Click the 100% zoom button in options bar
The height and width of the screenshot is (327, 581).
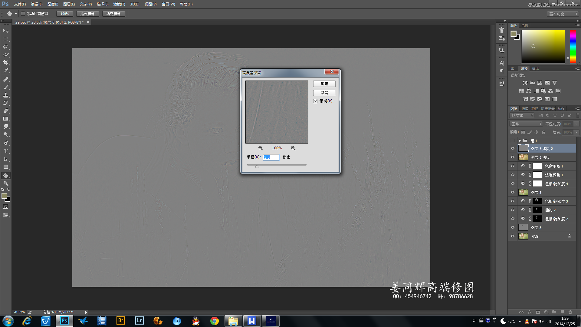coord(65,14)
